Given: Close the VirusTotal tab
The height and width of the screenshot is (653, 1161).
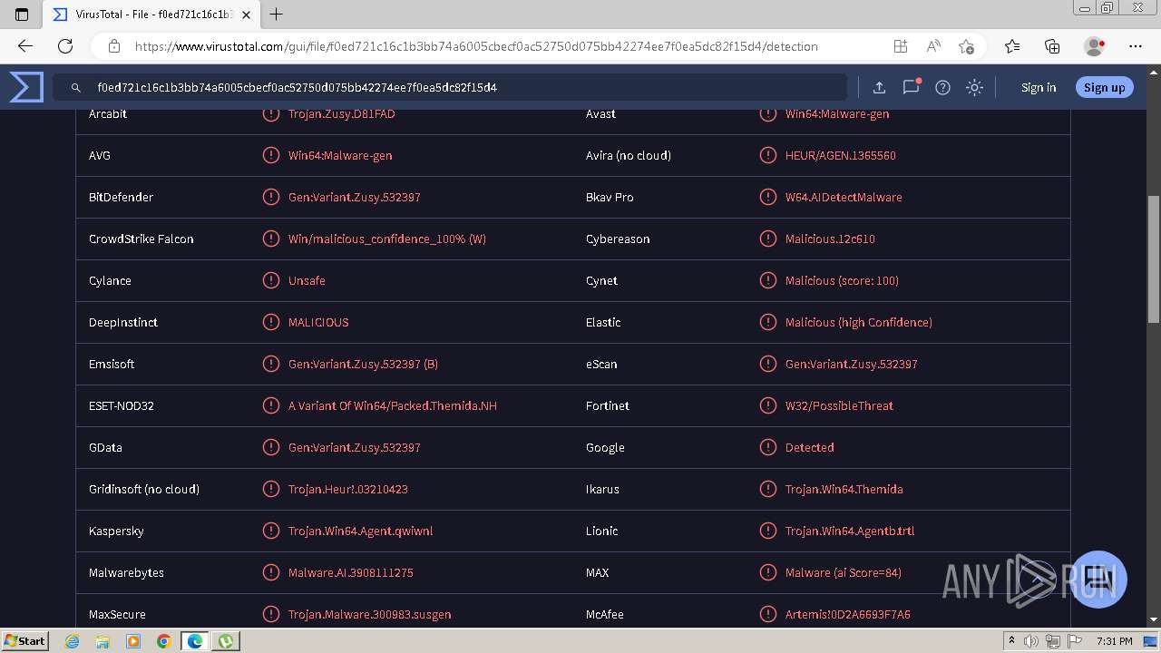Looking at the screenshot, I should point(246,15).
